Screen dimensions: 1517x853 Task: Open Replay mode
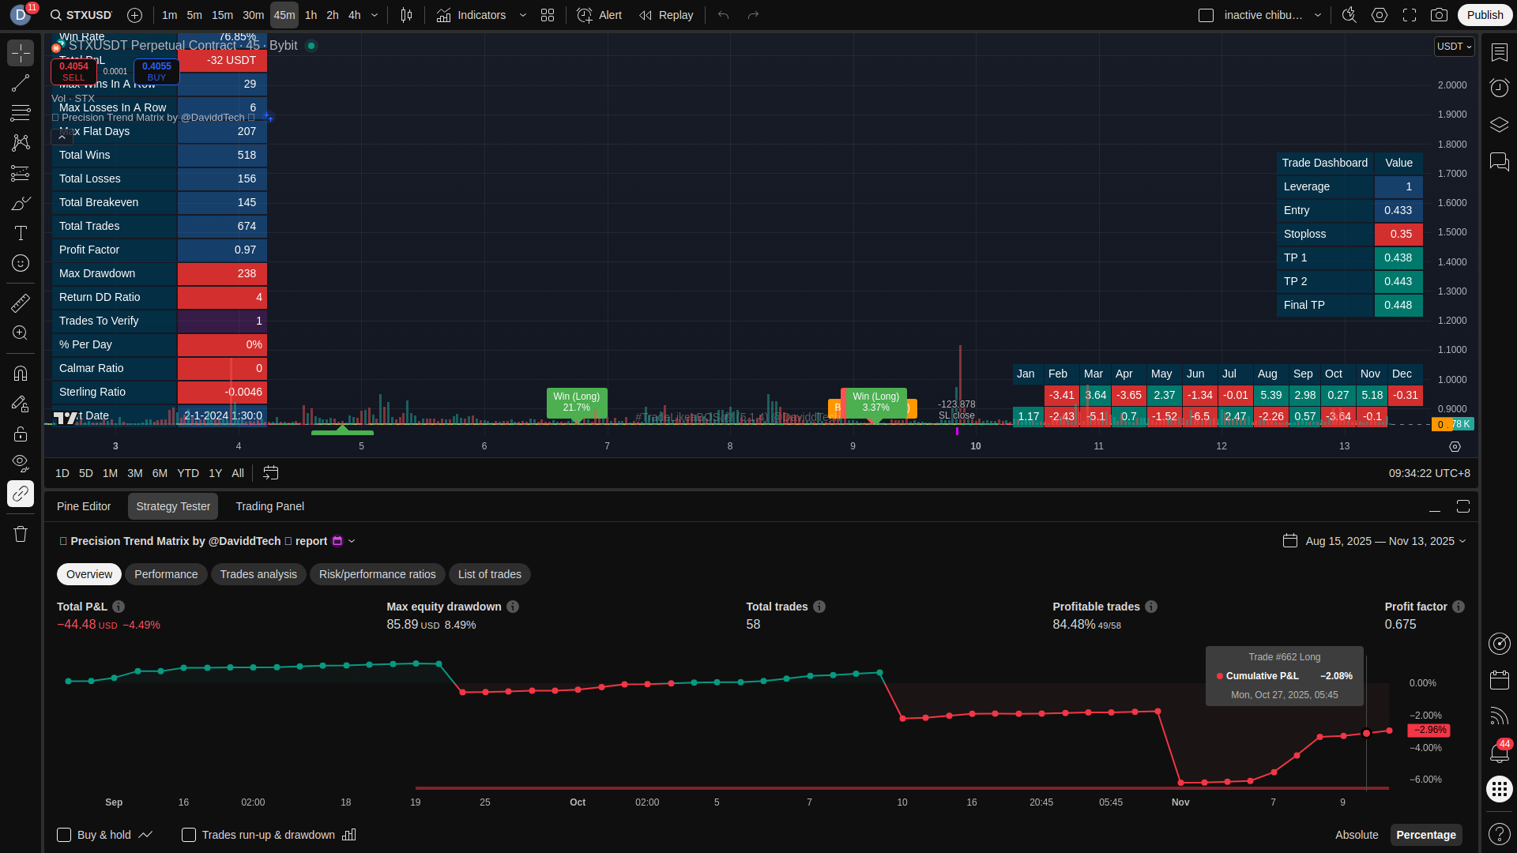(666, 15)
